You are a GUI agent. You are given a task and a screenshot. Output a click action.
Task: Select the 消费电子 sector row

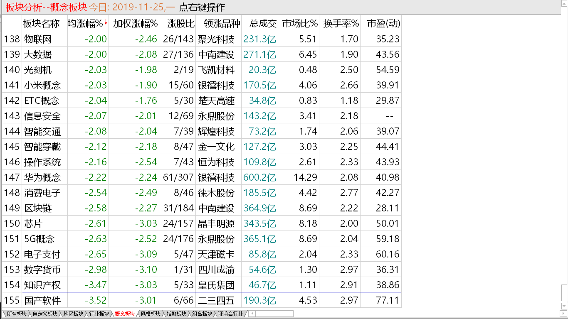pyautogui.click(x=202, y=193)
